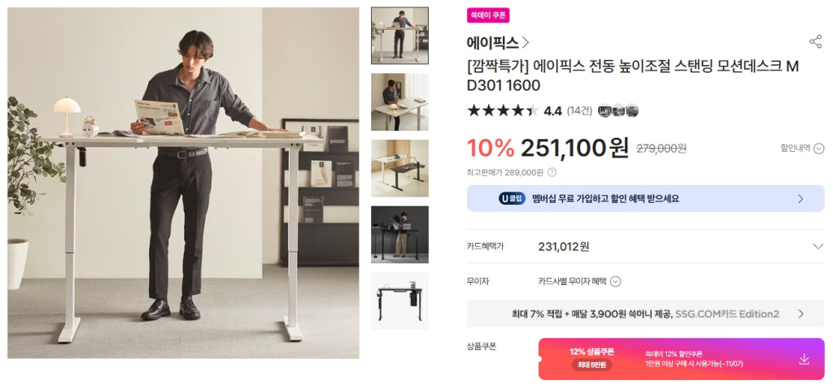Open the U클럽 membership signup banner
833x389 pixels.
pos(645,199)
